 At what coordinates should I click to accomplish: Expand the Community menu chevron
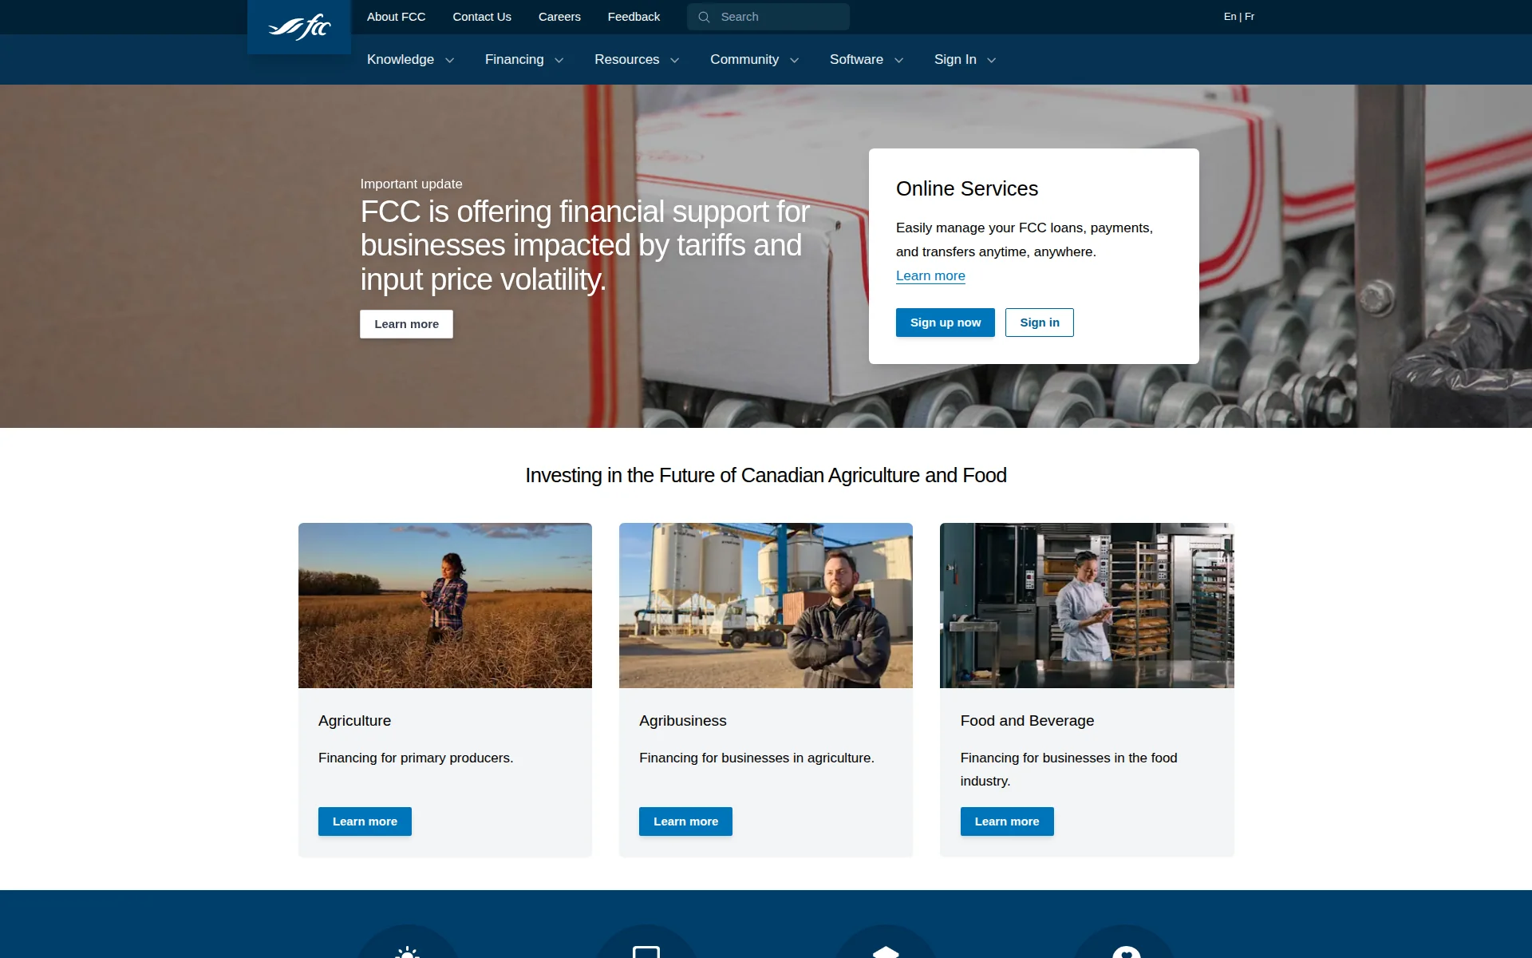(794, 60)
